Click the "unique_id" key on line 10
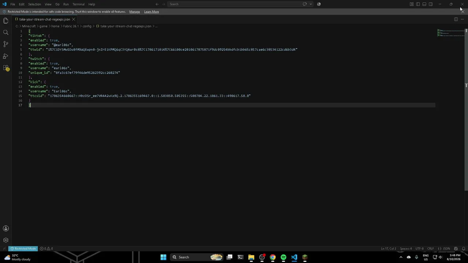Image resolution: width=468 pixels, height=263 pixels. click(x=39, y=73)
